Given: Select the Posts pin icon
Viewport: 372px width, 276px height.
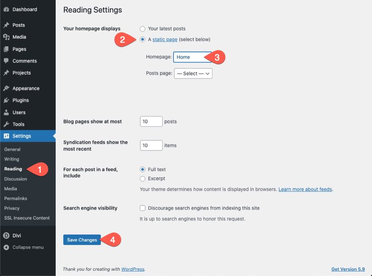Looking at the screenshot, I should pyautogui.click(x=6, y=25).
